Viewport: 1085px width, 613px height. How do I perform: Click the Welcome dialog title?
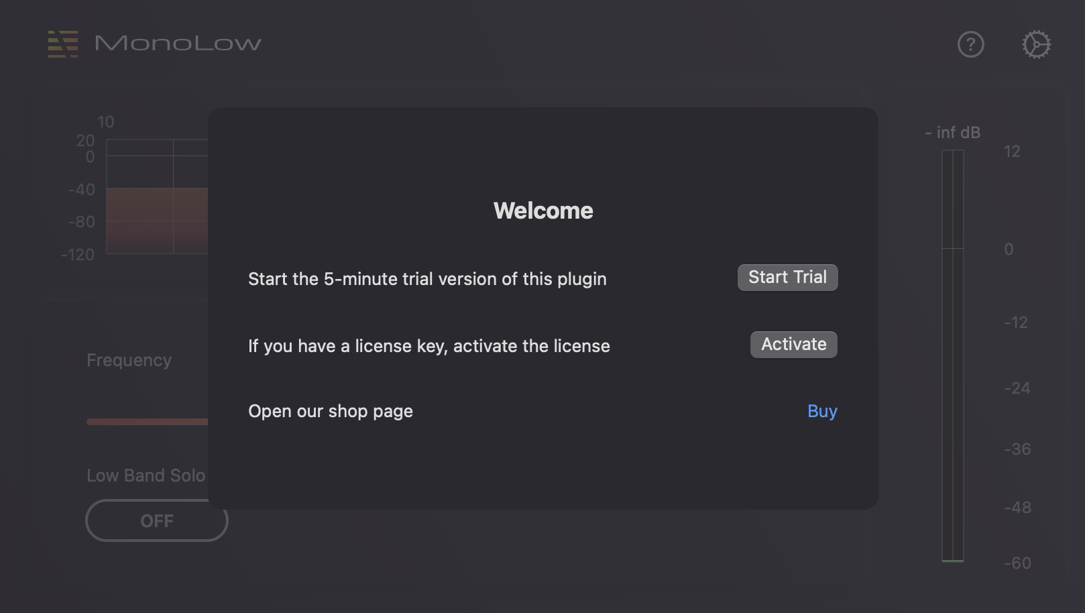point(542,210)
